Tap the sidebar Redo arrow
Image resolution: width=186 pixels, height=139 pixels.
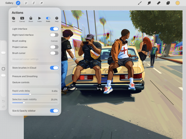pos(3,107)
